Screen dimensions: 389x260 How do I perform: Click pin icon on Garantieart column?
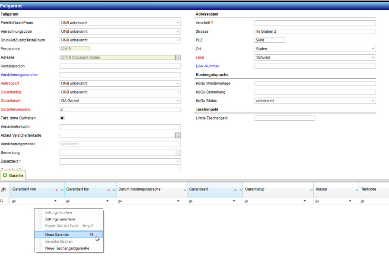coord(240,190)
